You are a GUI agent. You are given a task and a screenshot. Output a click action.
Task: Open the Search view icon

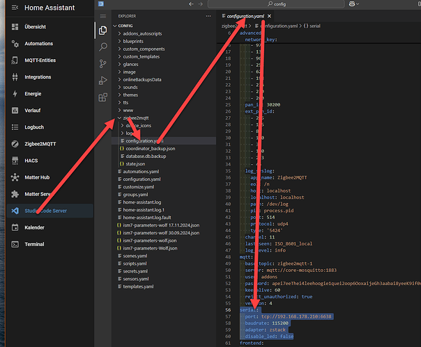[103, 47]
